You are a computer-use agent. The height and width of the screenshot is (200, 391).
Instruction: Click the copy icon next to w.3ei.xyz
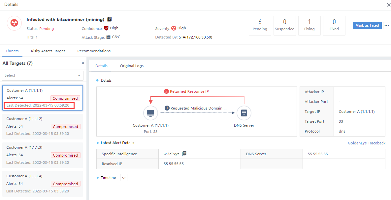coord(184,154)
